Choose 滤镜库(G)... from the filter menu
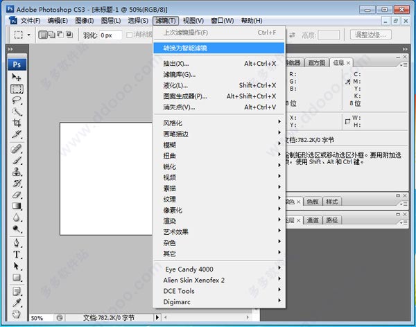The image size is (416, 327). [x=219, y=75]
